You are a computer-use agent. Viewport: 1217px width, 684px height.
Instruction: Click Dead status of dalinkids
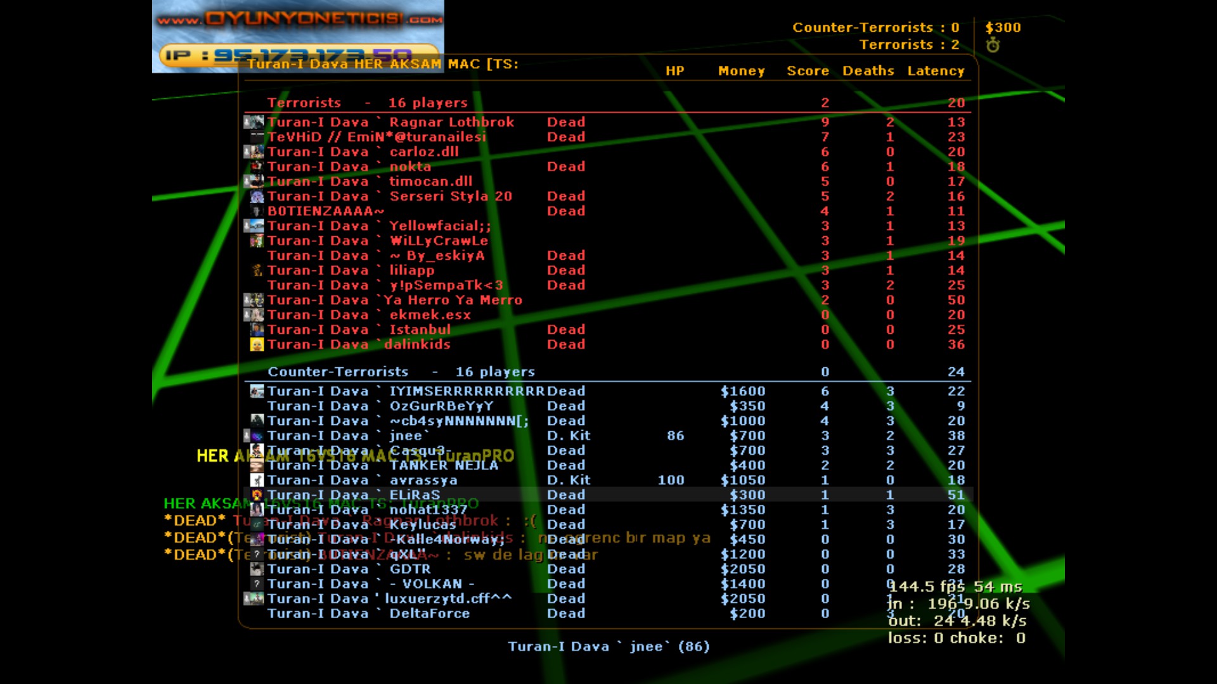point(566,344)
